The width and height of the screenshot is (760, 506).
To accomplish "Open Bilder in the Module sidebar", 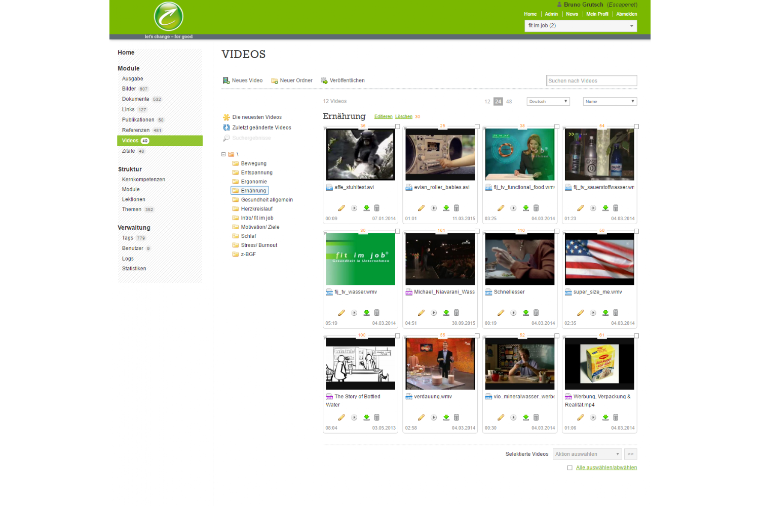I will 129,89.
